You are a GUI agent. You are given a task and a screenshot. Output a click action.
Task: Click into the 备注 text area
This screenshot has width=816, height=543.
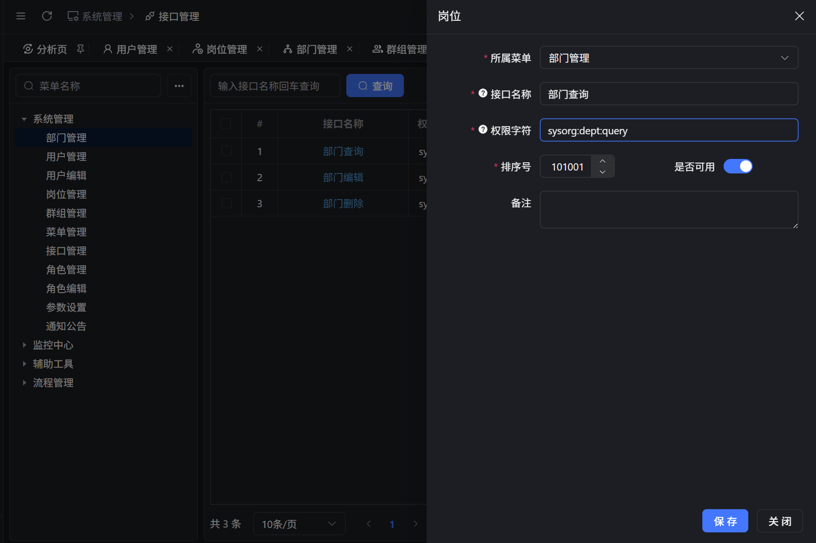[x=668, y=210]
